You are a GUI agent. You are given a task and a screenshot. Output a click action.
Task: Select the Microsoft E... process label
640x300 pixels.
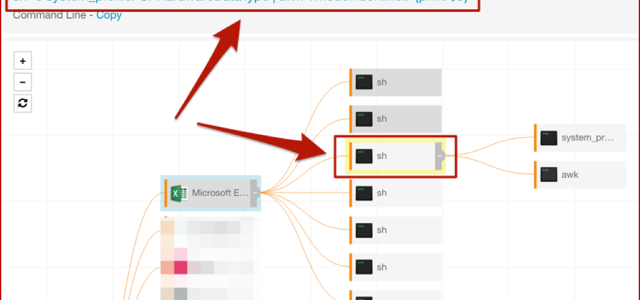pos(220,193)
